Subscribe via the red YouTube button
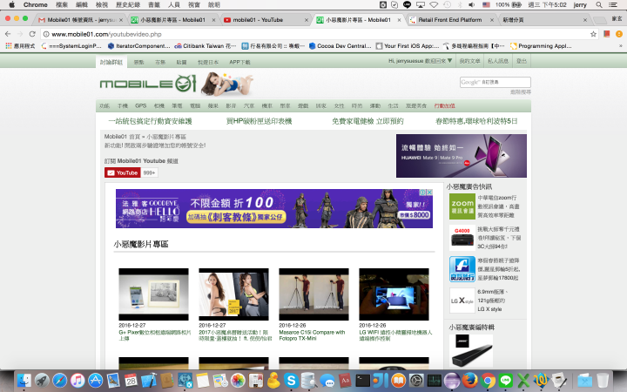 (x=123, y=172)
